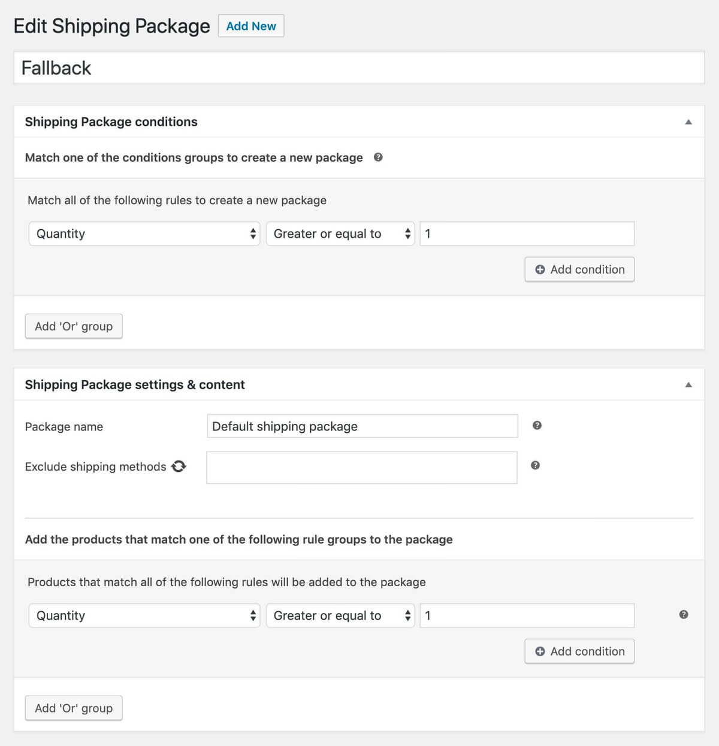
Task: Select the Fallback title field
Action: coord(359,68)
